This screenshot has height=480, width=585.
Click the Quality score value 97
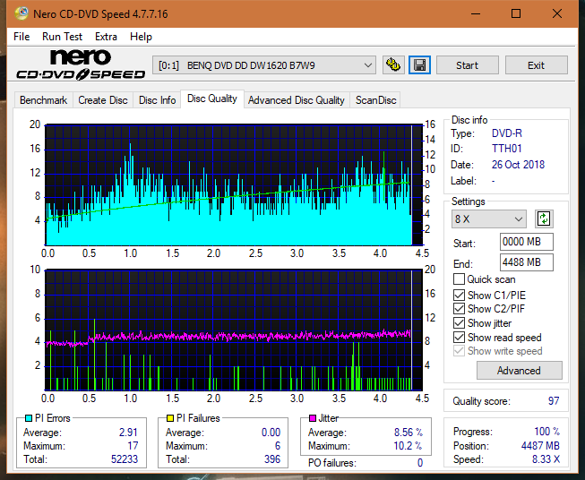coord(554,401)
